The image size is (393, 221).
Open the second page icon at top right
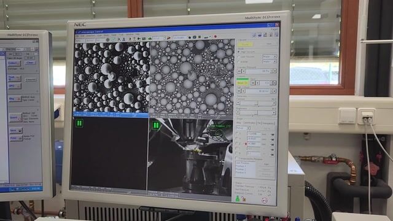coord(260,35)
